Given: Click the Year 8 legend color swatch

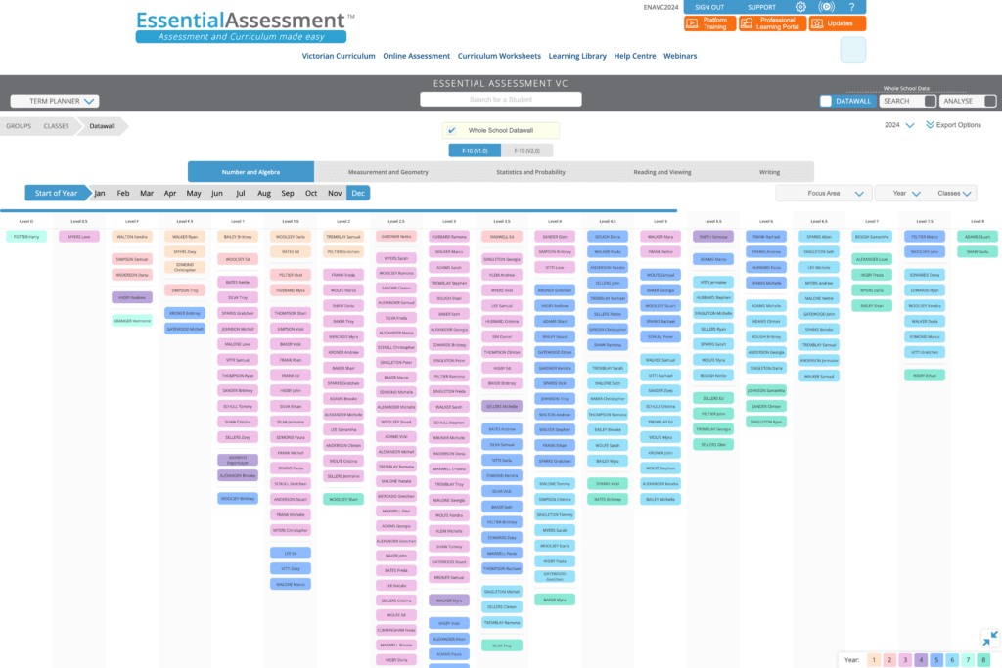Looking at the screenshot, I should click(983, 660).
